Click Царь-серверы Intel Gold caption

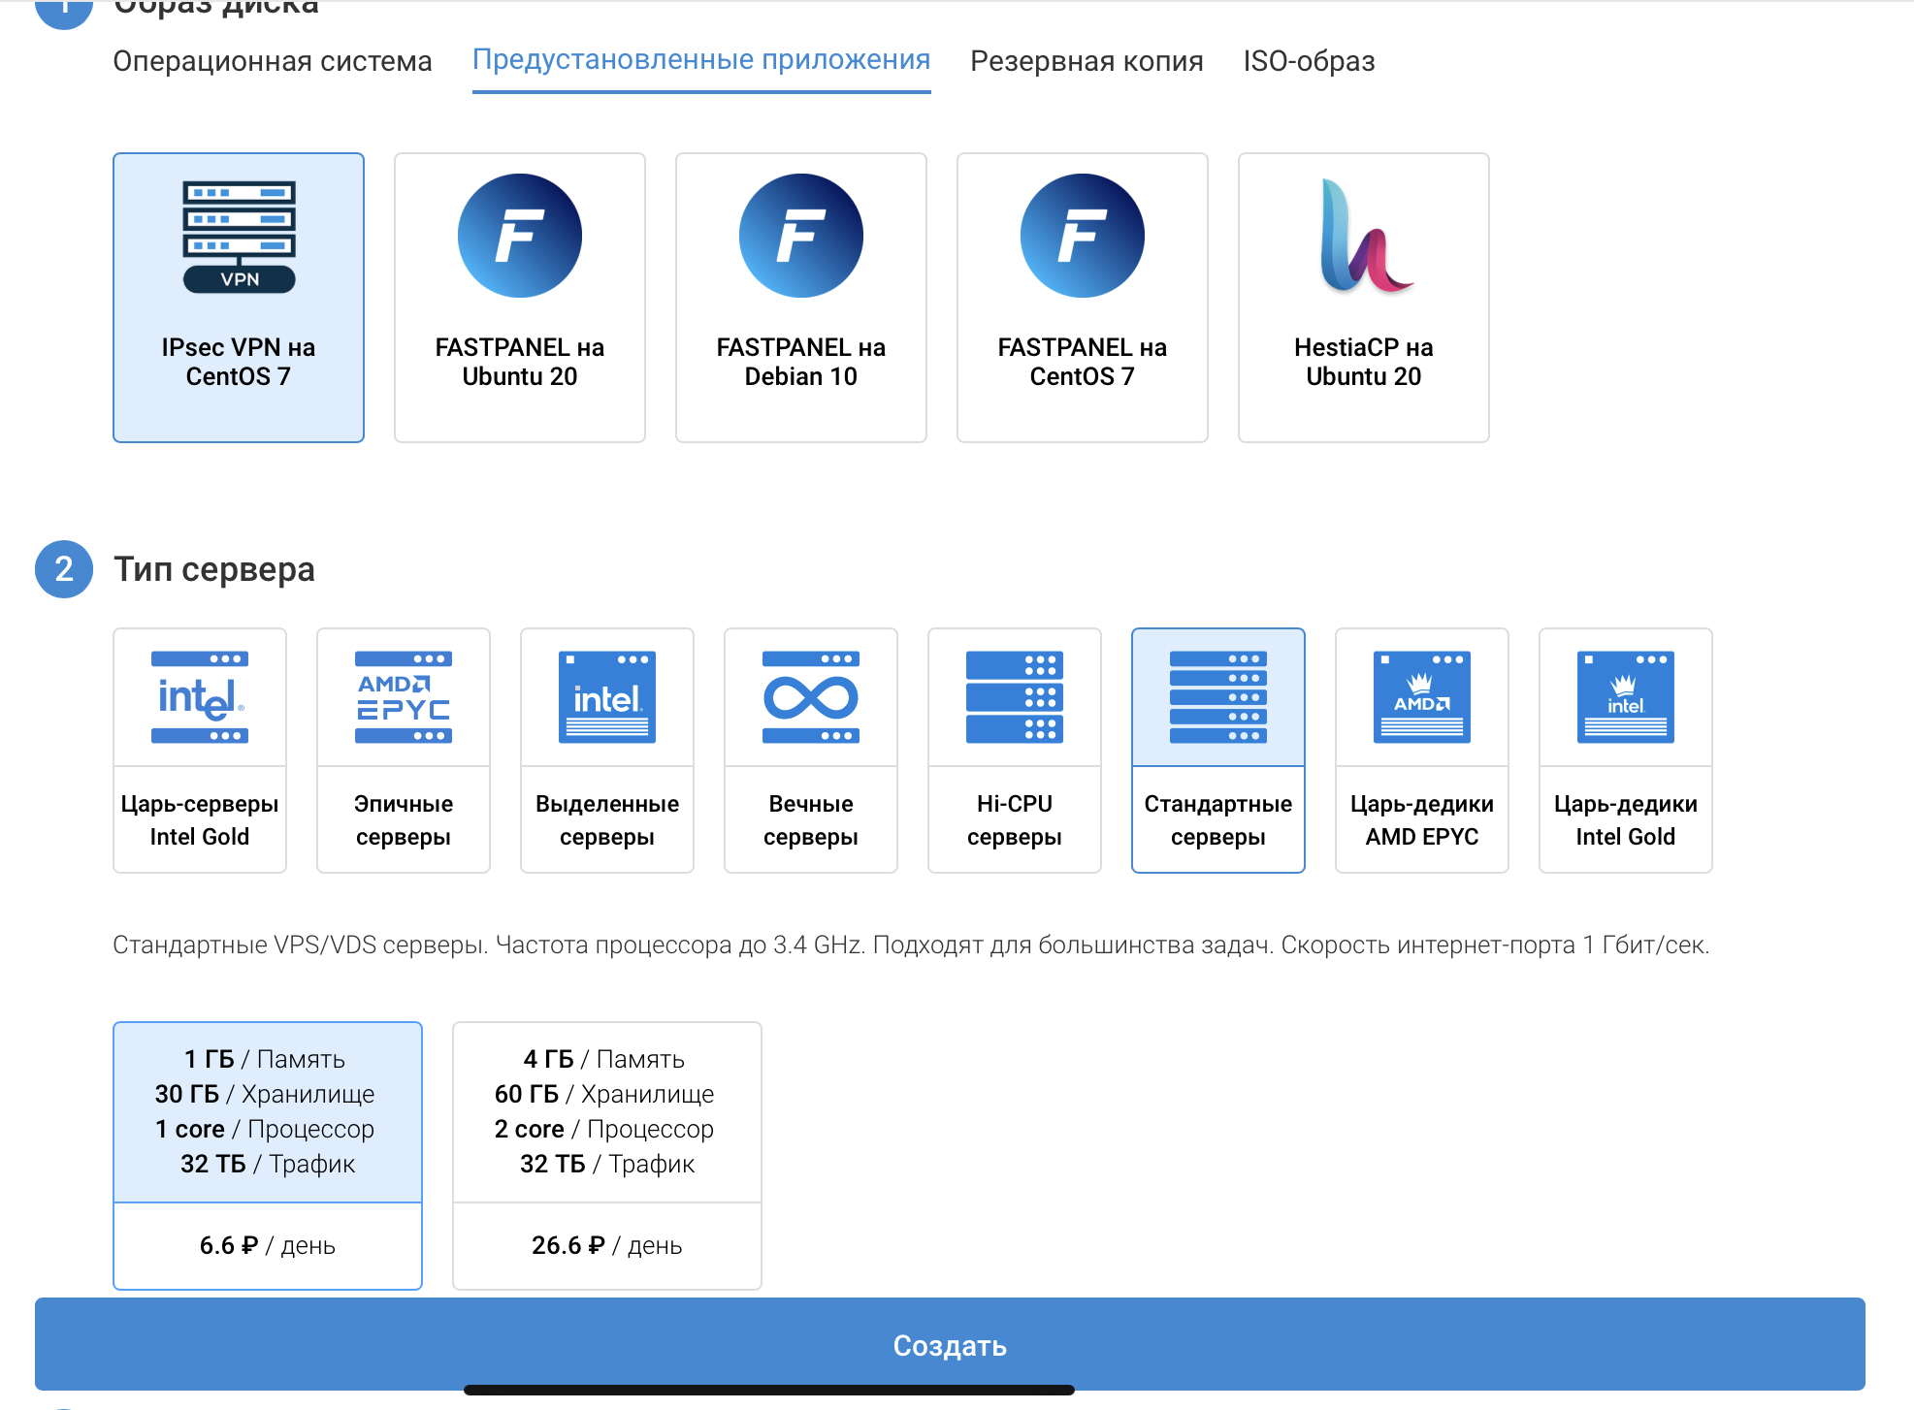tap(200, 820)
